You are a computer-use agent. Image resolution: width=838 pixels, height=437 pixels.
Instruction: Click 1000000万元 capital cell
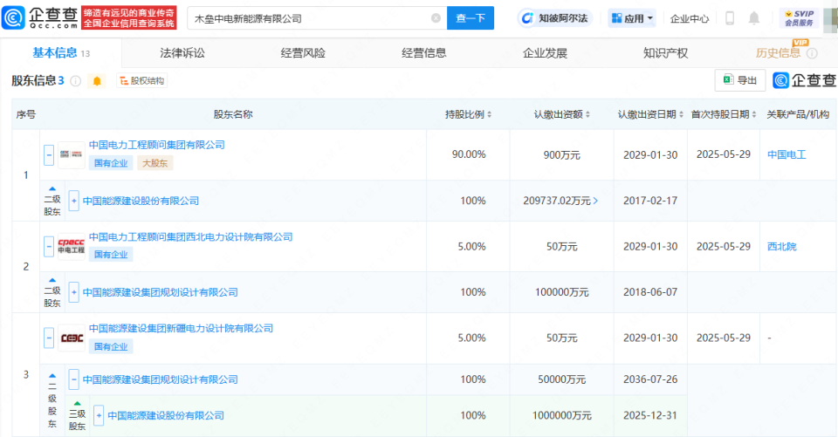click(x=561, y=415)
